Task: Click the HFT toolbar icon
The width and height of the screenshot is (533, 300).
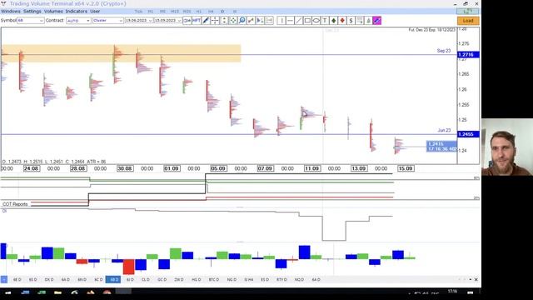Action: 197,20
